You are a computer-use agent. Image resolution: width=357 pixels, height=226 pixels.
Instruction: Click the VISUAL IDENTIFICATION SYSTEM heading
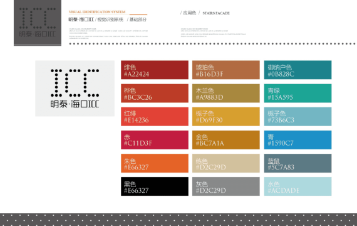[x=97, y=12]
